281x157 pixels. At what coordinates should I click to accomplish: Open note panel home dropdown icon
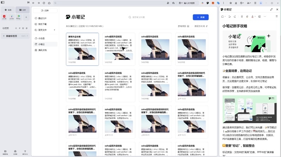223,17
